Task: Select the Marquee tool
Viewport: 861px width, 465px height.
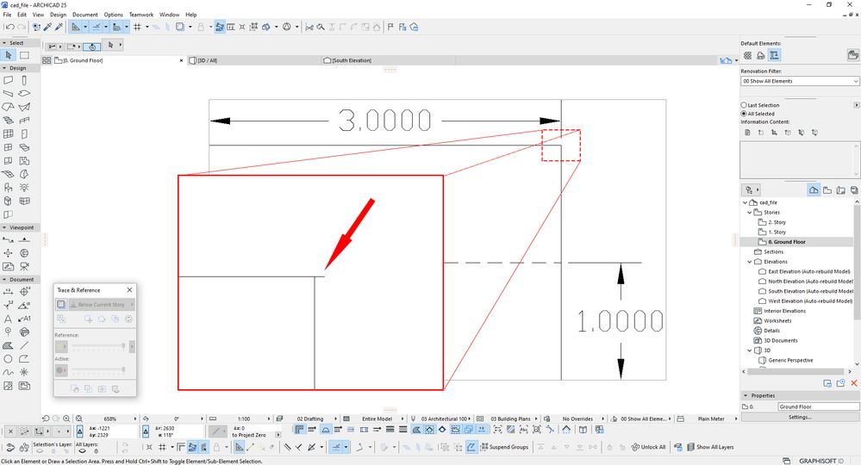Action: pyautogui.click(x=25, y=55)
